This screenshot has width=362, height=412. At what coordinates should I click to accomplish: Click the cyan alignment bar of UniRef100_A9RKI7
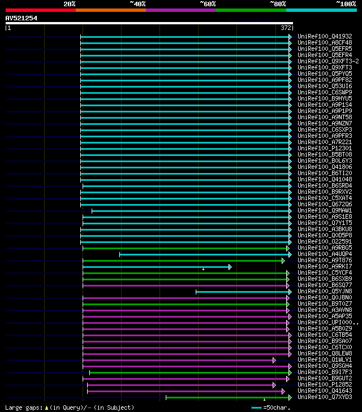(x=156, y=267)
